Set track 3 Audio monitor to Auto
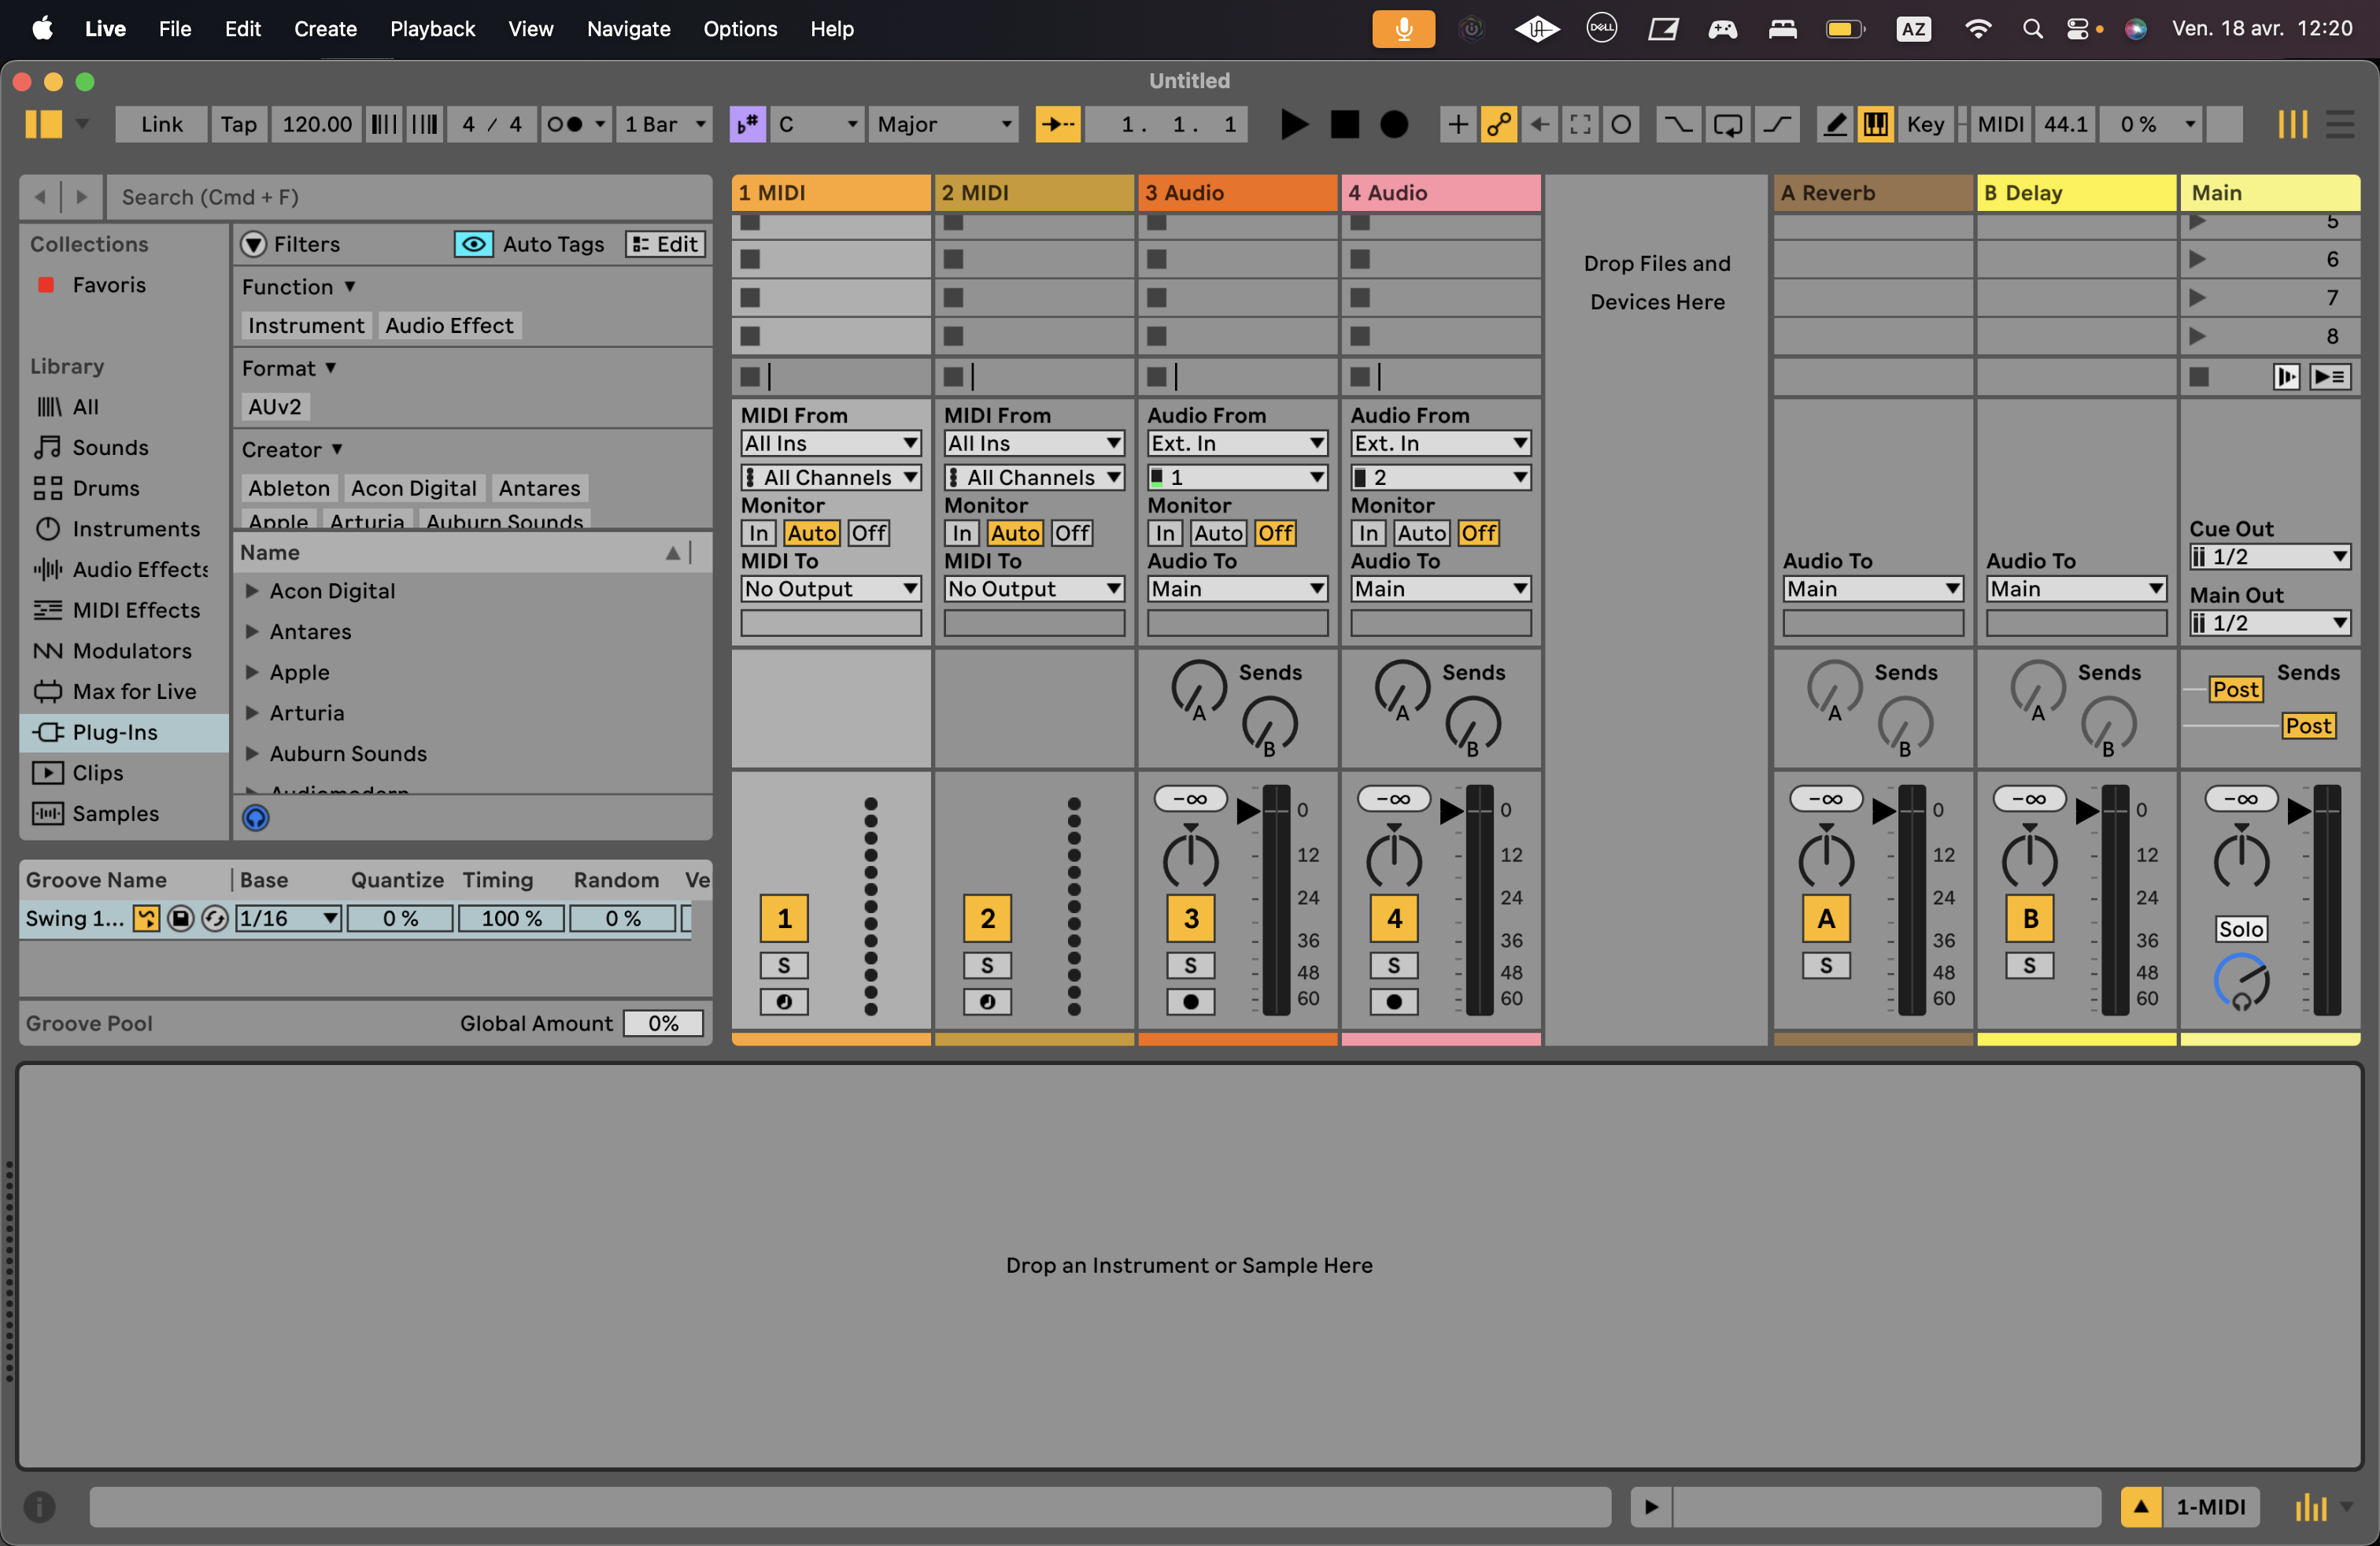Image resolution: width=2380 pixels, height=1546 pixels. [x=1219, y=533]
